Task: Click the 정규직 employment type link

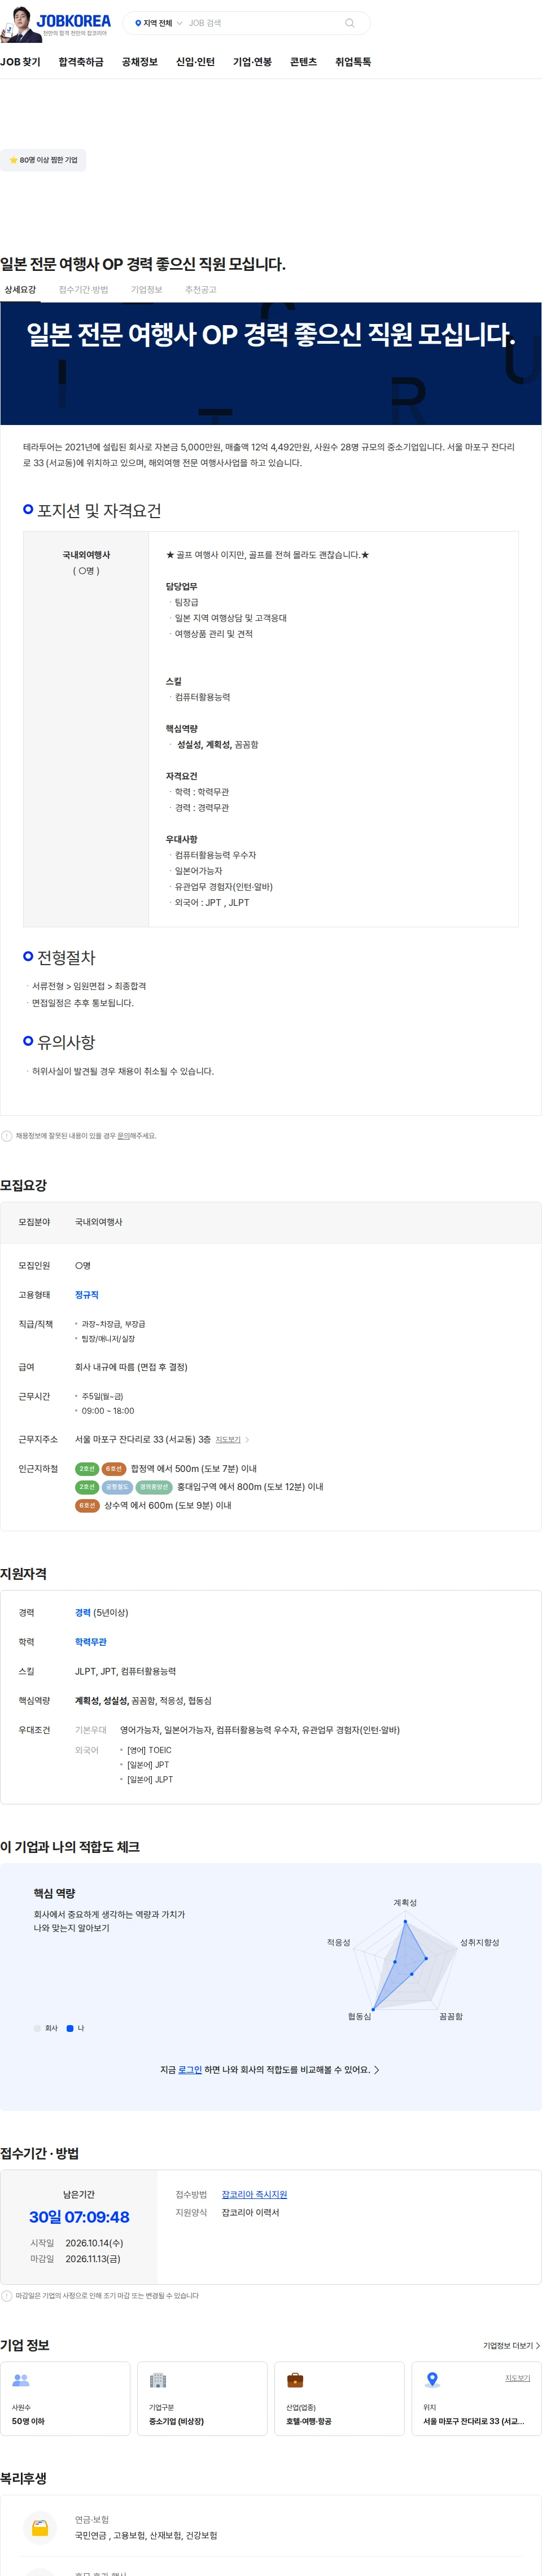Action: [87, 1295]
